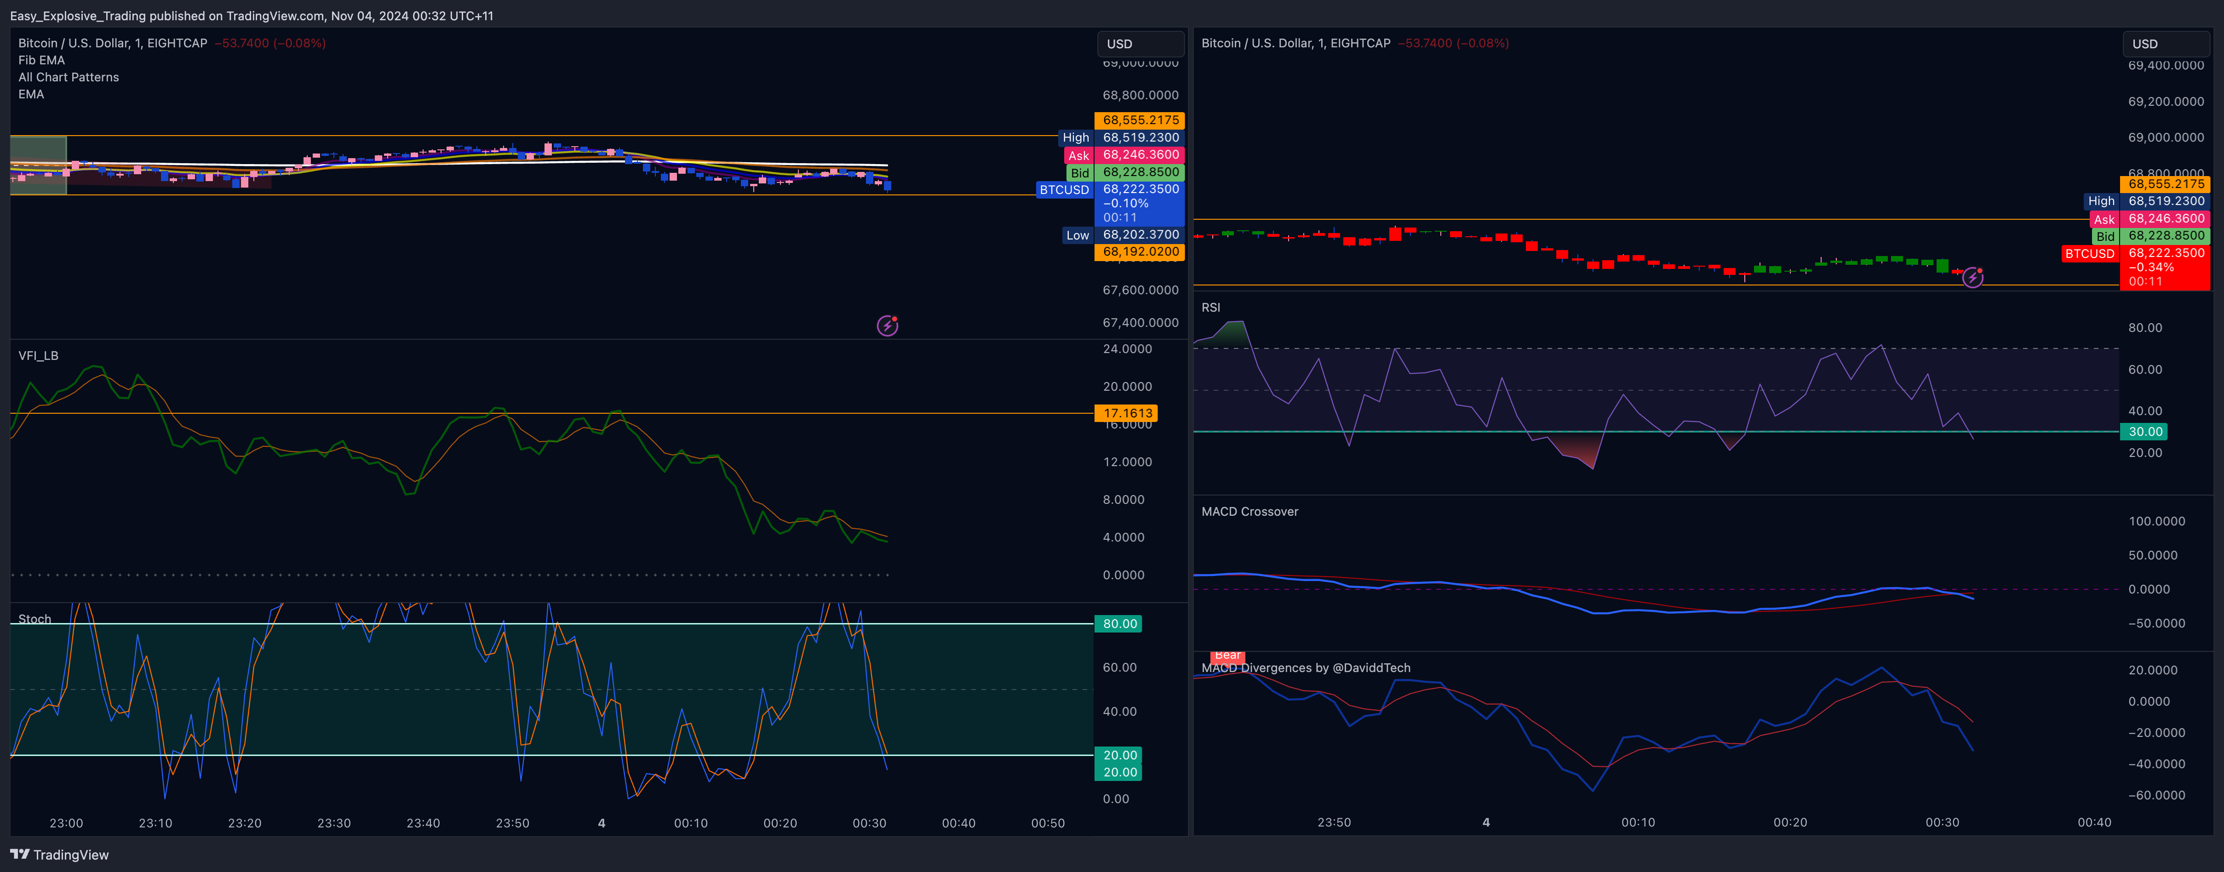This screenshot has height=872, width=2224.
Task: Select the right chart's Bitcoin / U.S. Dollar title
Action: click(1296, 43)
